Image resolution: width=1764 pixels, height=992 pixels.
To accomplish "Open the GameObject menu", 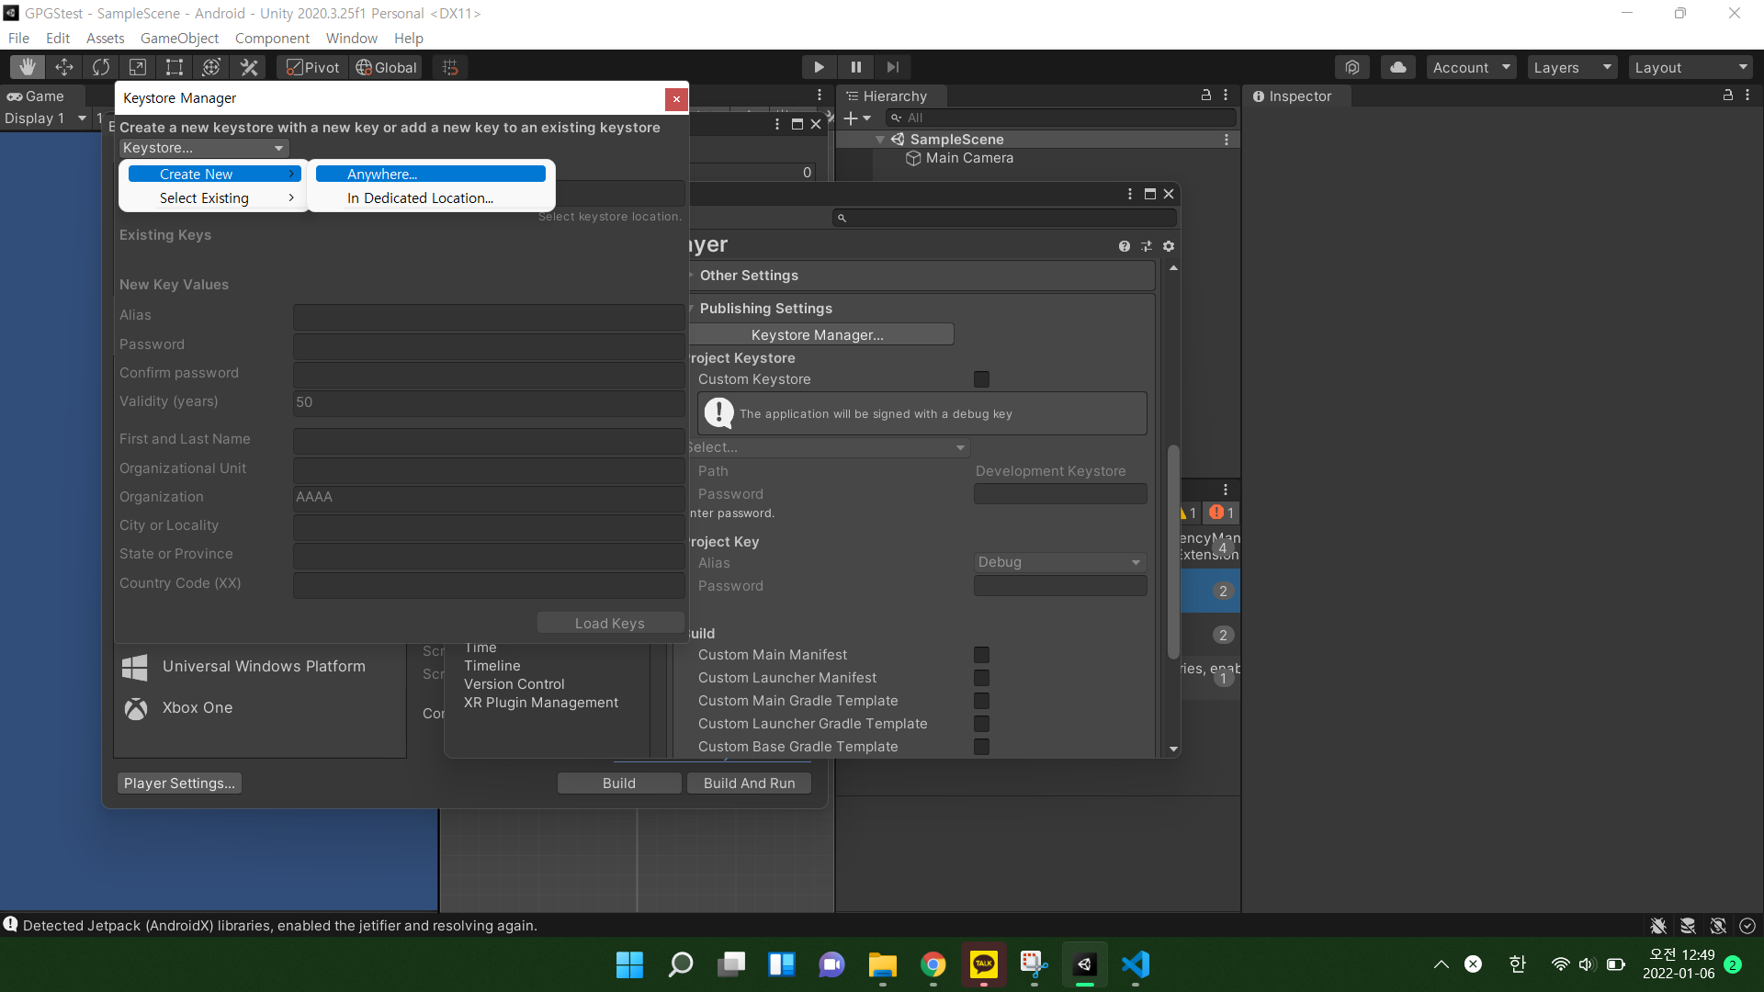I will [179, 38].
